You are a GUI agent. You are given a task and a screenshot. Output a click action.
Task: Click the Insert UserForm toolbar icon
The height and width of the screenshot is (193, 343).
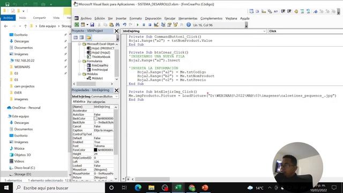click(83, 25)
